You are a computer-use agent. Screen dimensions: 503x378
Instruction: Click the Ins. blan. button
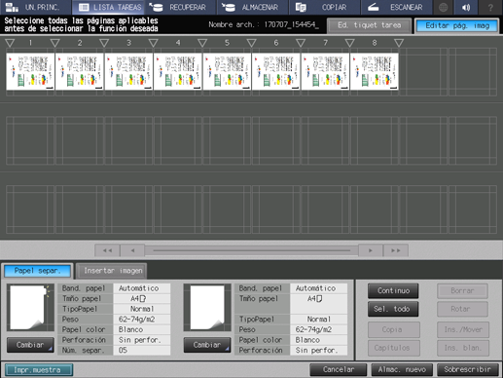click(463, 348)
